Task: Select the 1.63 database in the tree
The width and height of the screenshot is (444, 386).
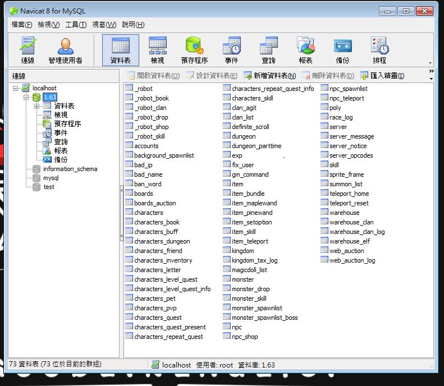Action: 50,97
